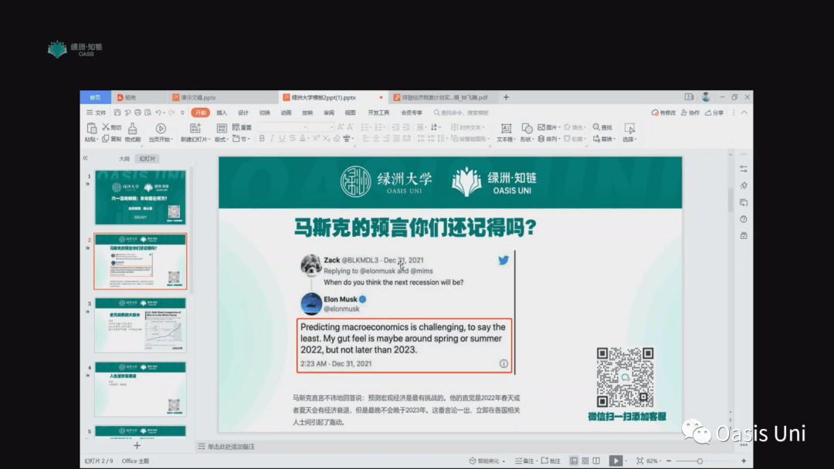This screenshot has height=469, width=834.
Task: Click the Decrease Font Size icon
Action: 350,127
